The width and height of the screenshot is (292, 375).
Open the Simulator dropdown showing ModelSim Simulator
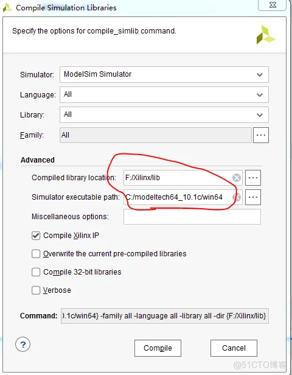164,75
